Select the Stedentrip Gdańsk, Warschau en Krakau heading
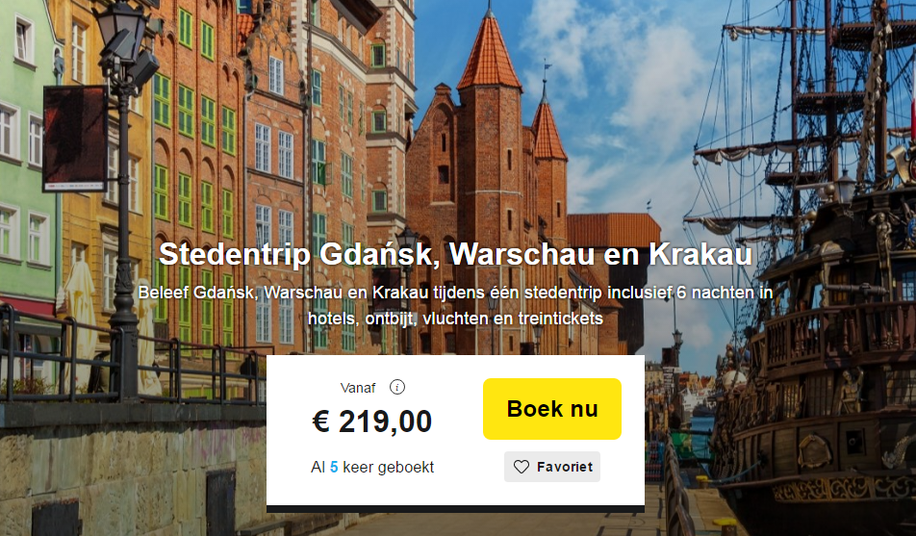The width and height of the screenshot is (916, 536). tap(455, 254)
